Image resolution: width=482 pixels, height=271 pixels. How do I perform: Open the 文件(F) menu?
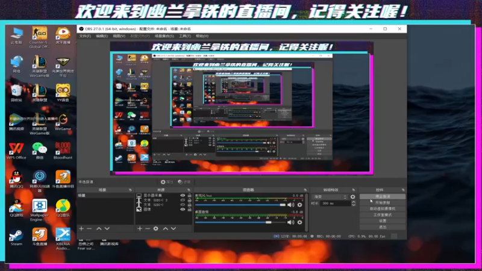[85, 36]
